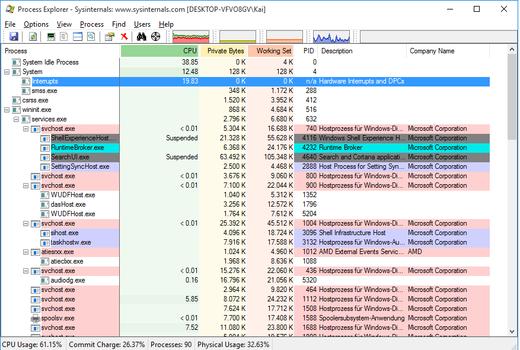Open the File menu

pos(10,24)
